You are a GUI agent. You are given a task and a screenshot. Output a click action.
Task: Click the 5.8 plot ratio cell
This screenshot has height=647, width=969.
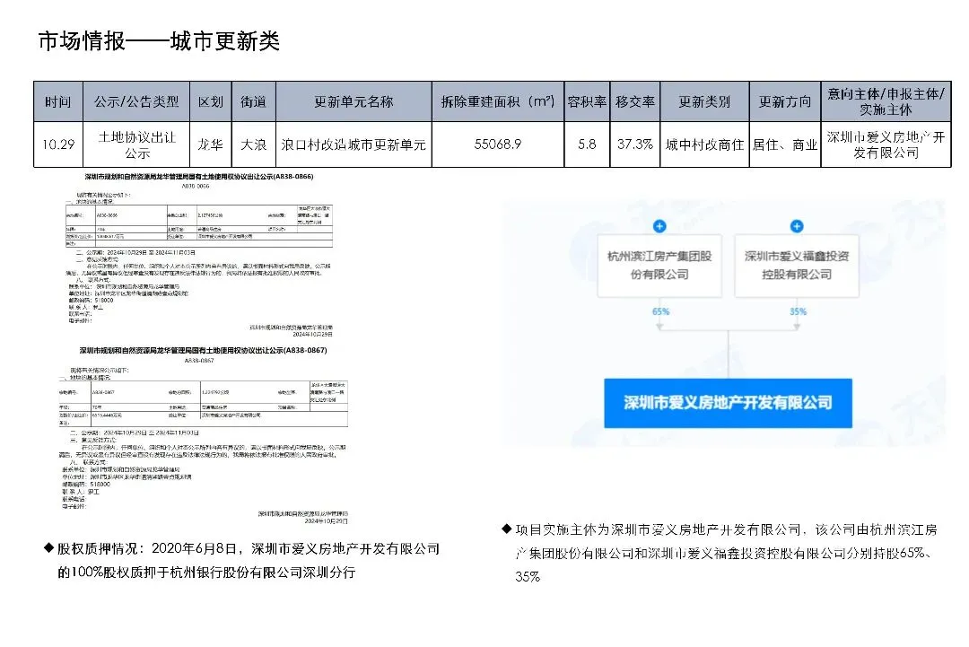587,144
